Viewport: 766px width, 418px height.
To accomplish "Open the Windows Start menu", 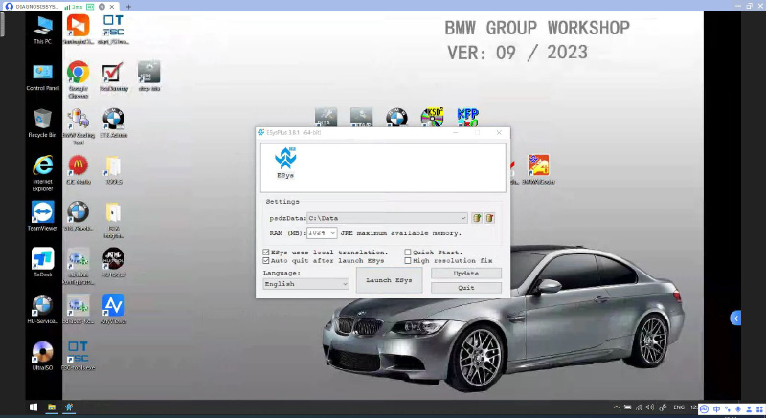I will click(x=32, y=407).
